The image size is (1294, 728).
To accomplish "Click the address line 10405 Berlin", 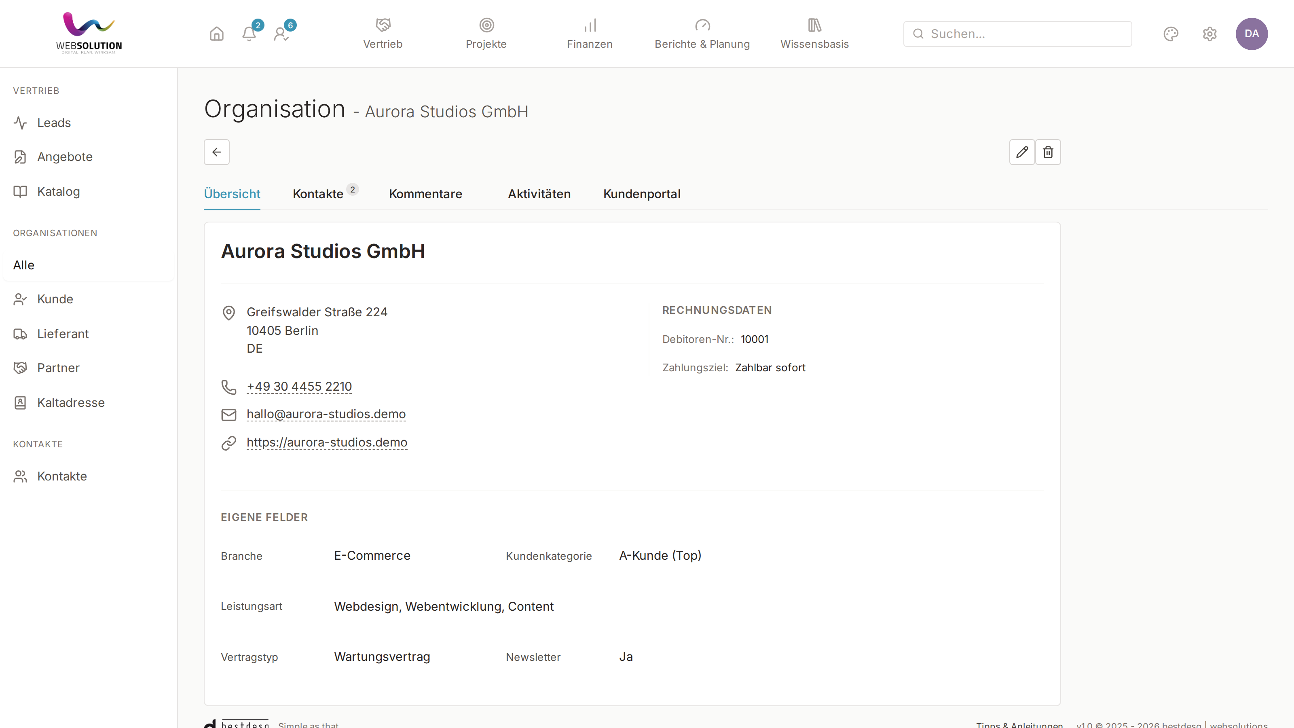I will 282,330.
